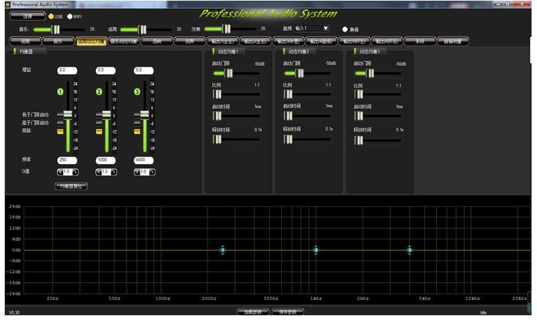This screenshot has width=537, height=324.
Task: Click green band 2 indicator in equalizer
Action: 99,92
